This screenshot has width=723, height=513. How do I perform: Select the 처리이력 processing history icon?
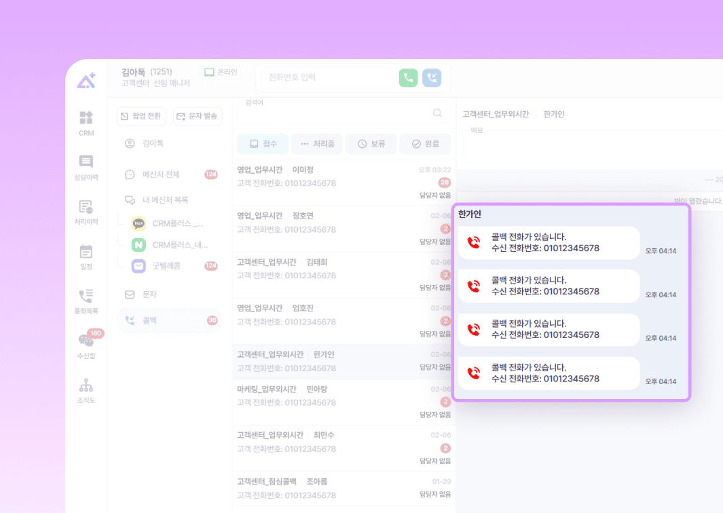coord(86,212)
